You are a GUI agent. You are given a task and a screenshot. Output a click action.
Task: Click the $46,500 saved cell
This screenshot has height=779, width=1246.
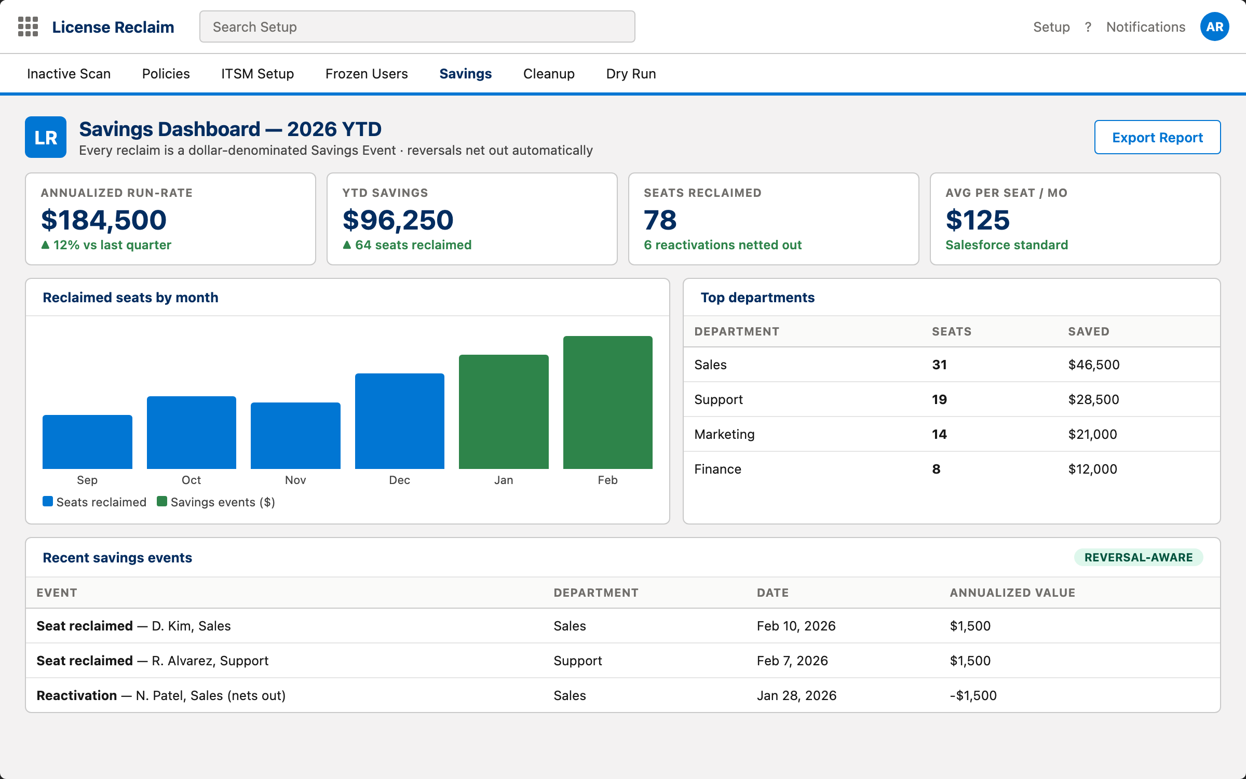(x=1094, y=365)
